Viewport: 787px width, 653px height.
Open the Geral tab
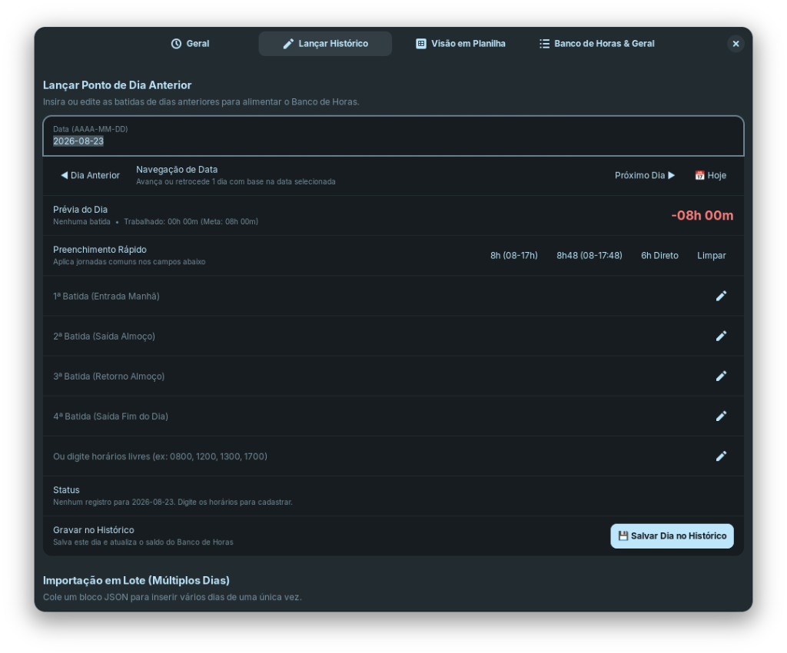191,44
